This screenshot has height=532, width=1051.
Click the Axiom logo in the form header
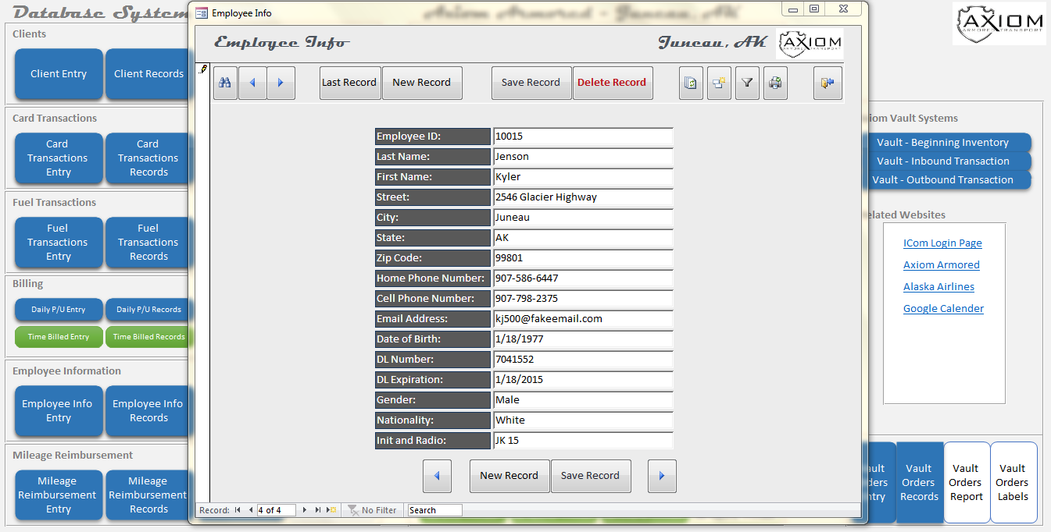coord(810,44)
